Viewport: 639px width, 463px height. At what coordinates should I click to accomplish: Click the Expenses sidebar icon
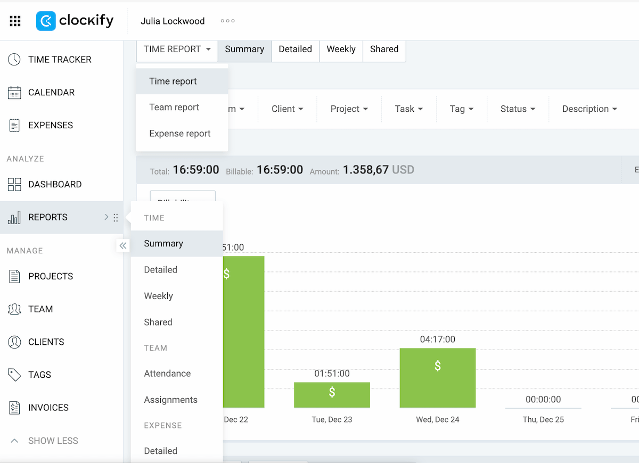click(x=15, y=125)
